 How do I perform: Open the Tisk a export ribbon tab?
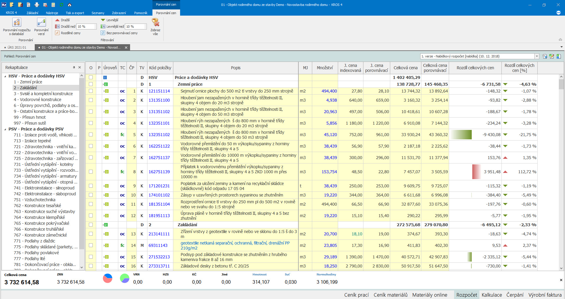coord(75,13)
